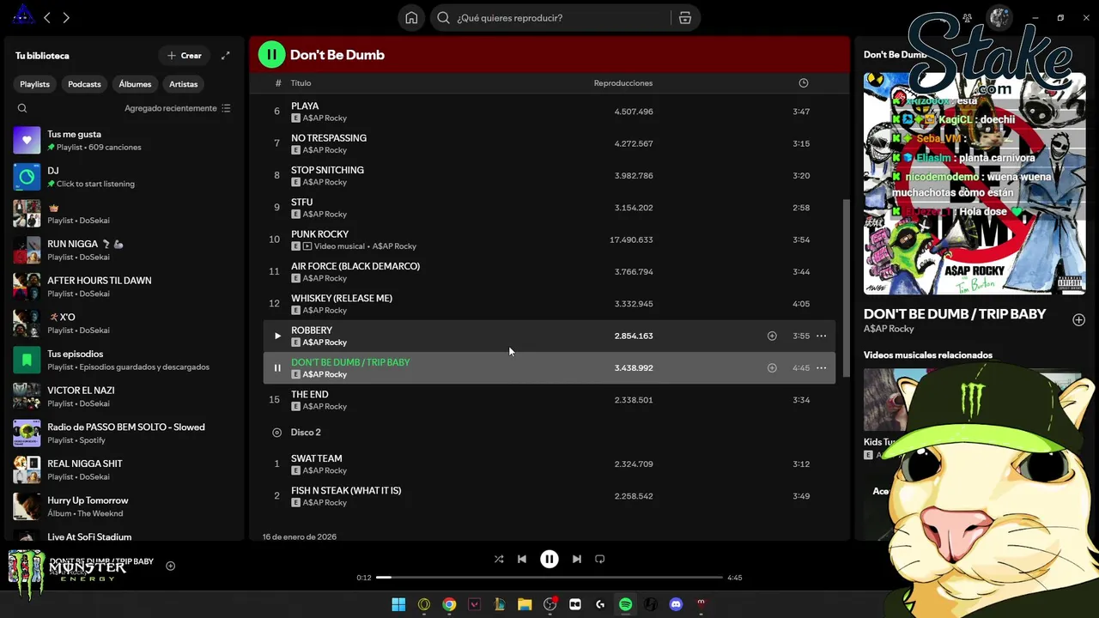This screenshot has height=618, width=1099.
Task: Add current track from the bottom bar
Action: click(x=171, y=566)
